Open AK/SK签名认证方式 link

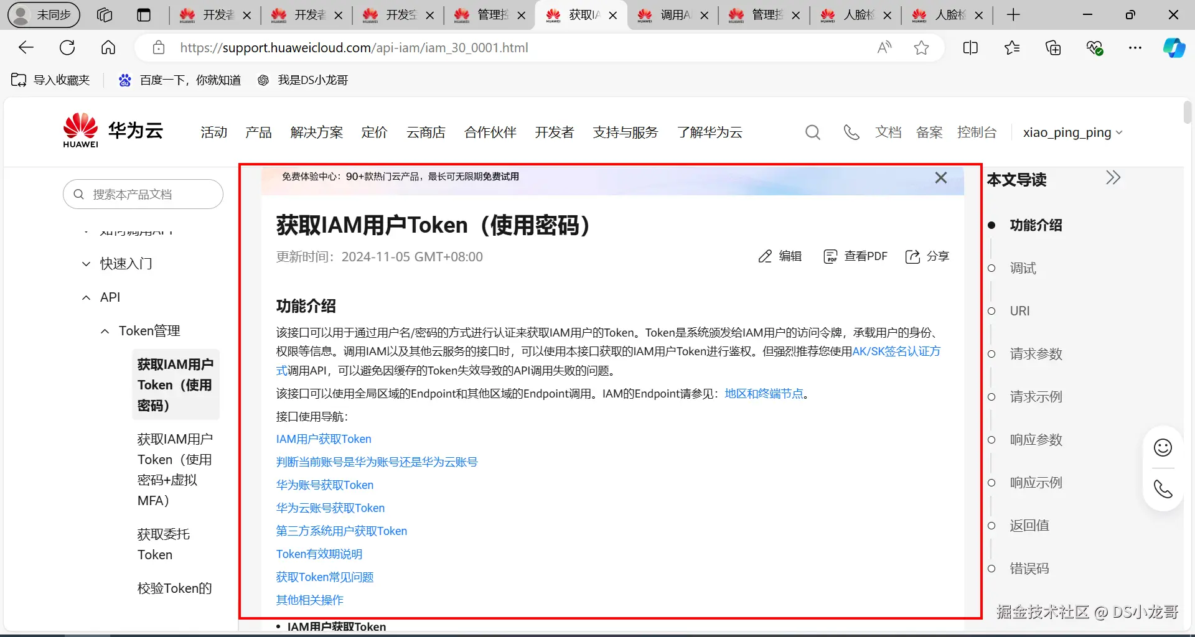point(896,351)
